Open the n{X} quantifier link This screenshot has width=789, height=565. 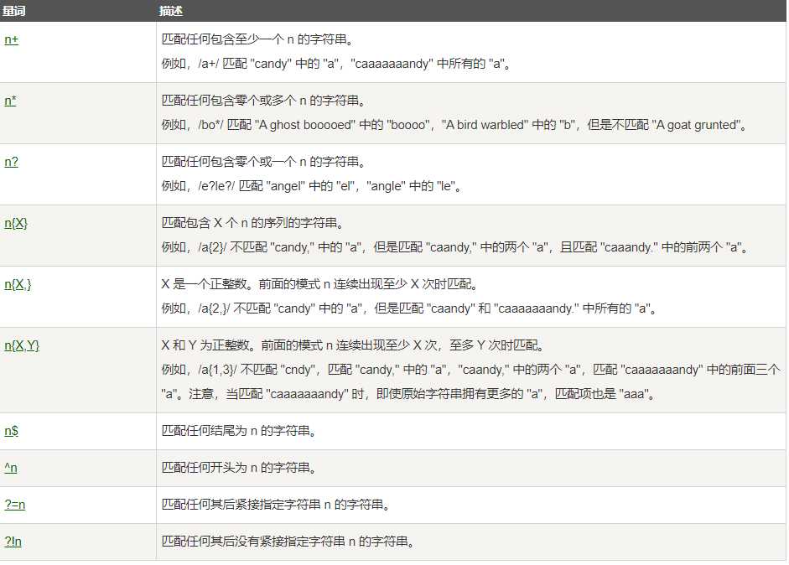(x=16, y=223)
